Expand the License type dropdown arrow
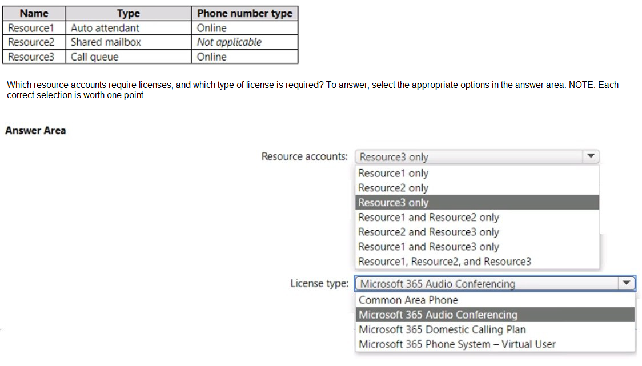Viewport: 642px width, 366px height. (x=627, y=283)
